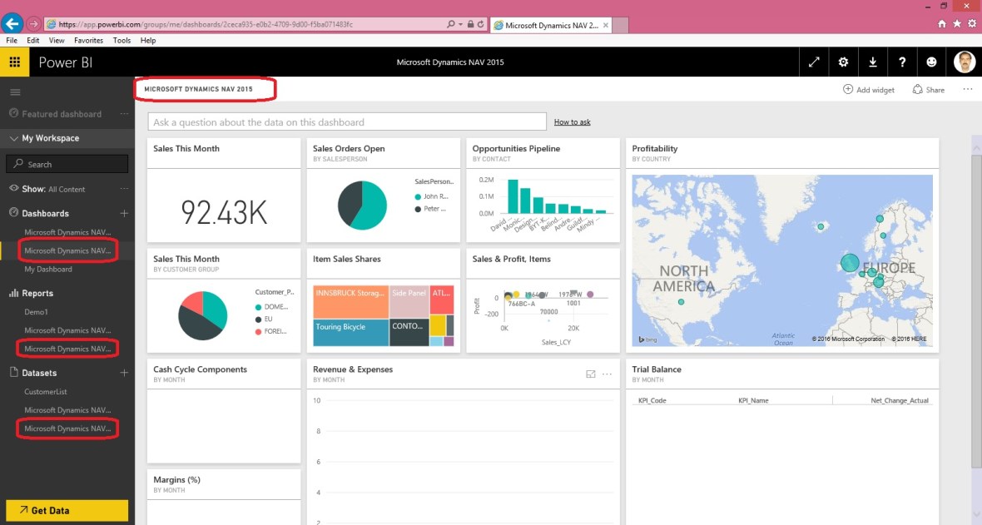Open the help question mark icon
The image size is (982, 525).
coord(901,62)
